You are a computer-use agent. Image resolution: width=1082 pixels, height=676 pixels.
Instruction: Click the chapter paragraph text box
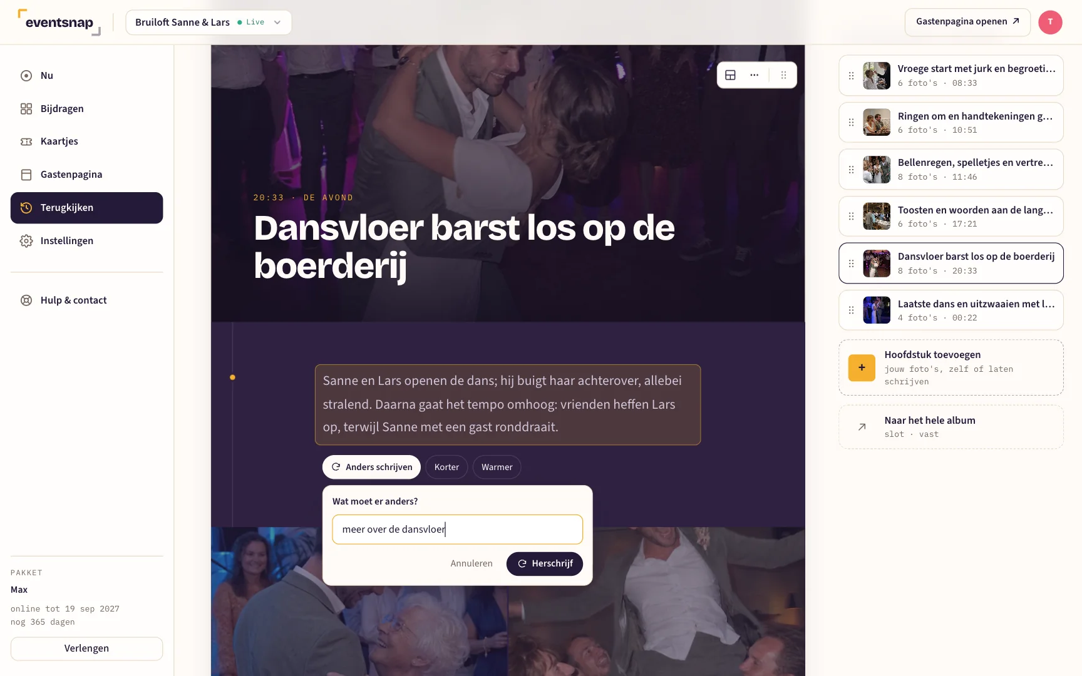507,404
